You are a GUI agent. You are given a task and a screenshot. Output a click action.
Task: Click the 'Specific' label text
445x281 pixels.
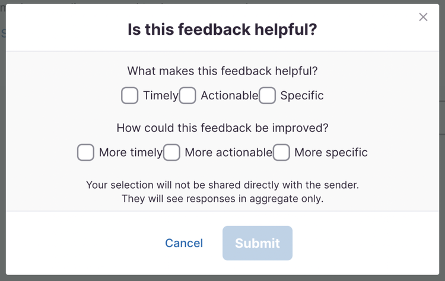click(302, 95)
